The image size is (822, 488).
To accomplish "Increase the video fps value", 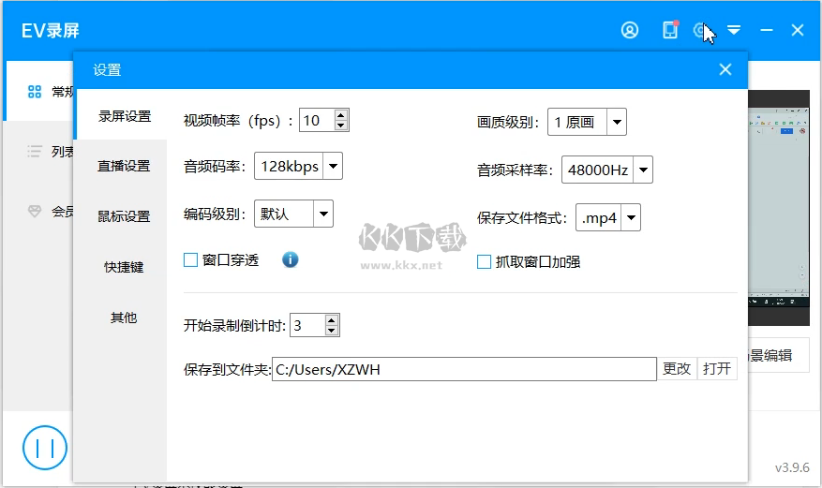I will pos(341,115).
